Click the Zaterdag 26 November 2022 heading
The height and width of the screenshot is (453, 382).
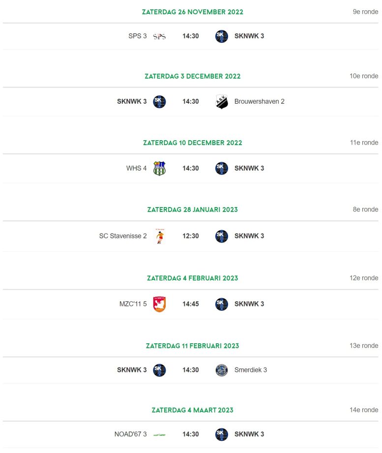(193, 12)
